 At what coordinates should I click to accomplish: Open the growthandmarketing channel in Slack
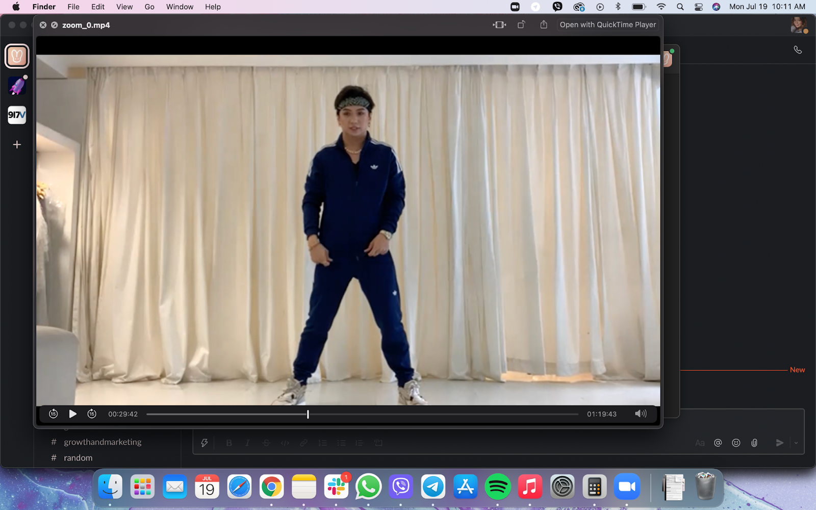(103, 442)
